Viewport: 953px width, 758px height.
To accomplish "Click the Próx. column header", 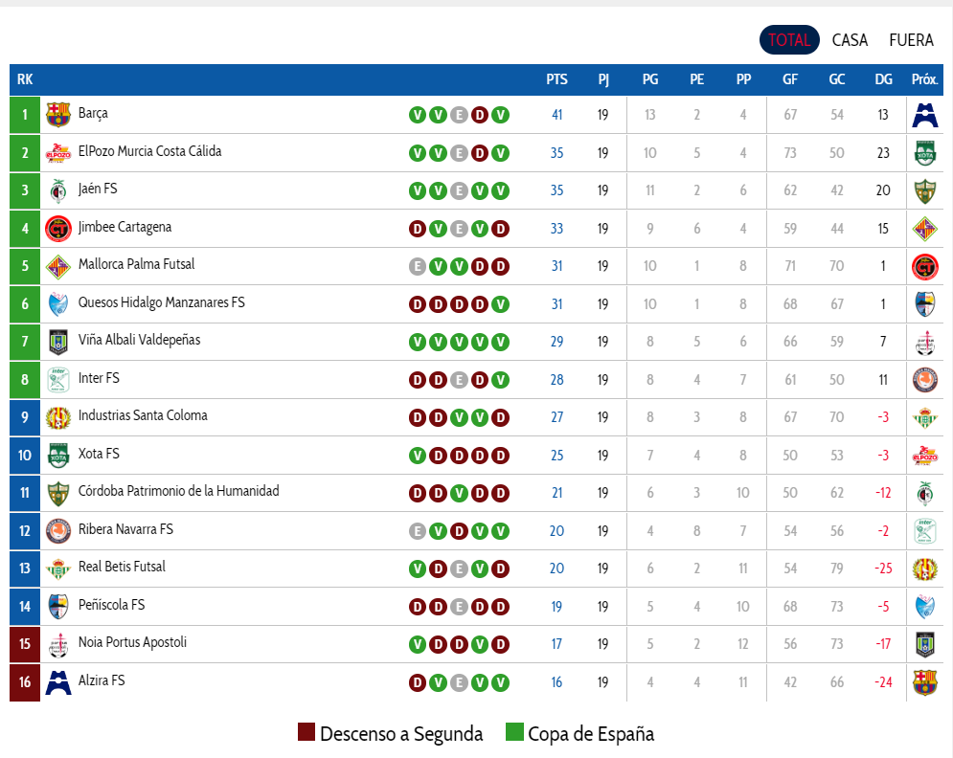I will [924, 79].
